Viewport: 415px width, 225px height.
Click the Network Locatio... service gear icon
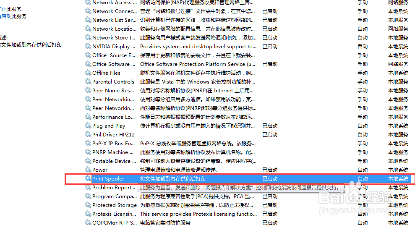[88, 28]
